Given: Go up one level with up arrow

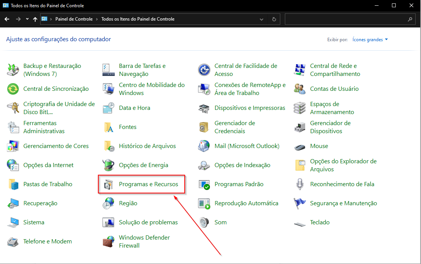Looking at the screenshot, I should [35, 19].
